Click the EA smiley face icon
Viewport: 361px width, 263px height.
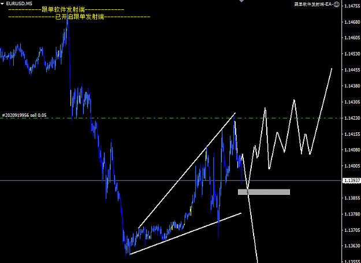click(337, 5)
